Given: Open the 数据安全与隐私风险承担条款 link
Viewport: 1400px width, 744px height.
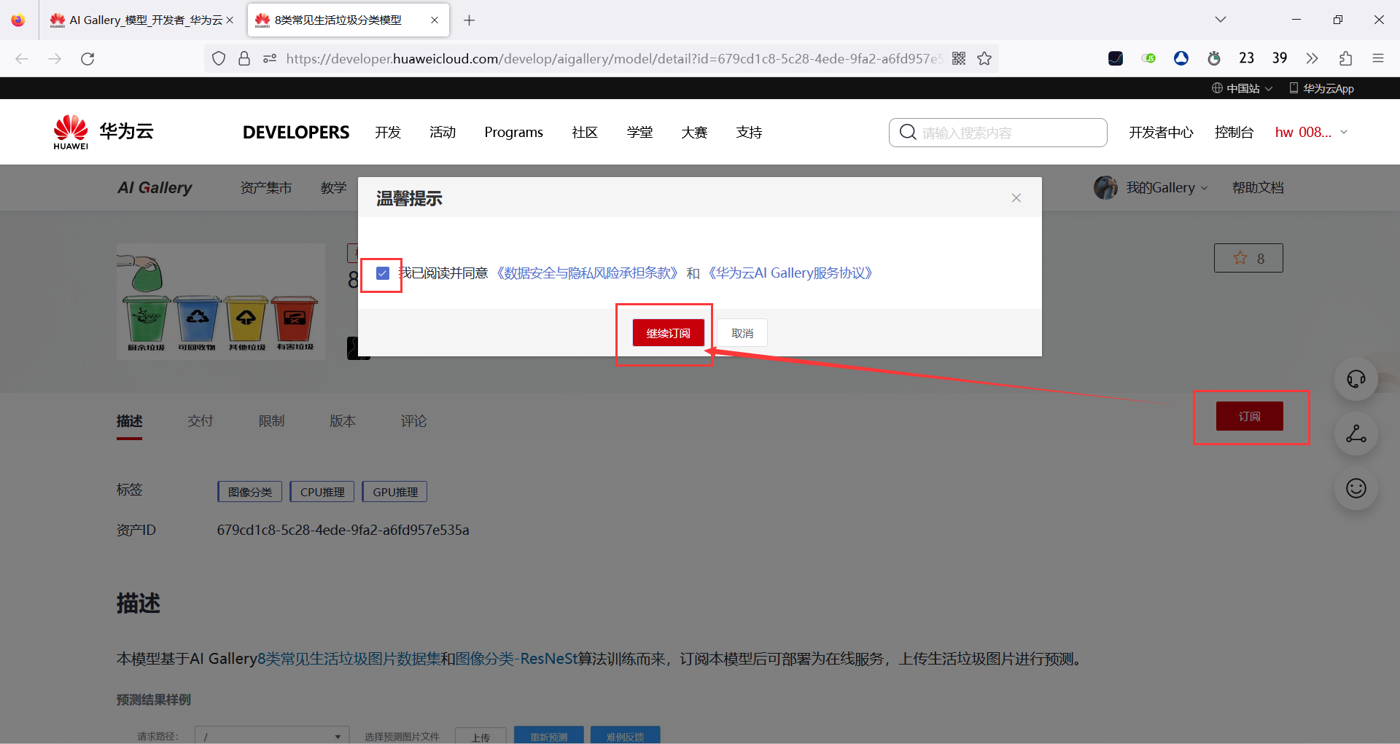Looking at the screenshot, I should 586,273.
